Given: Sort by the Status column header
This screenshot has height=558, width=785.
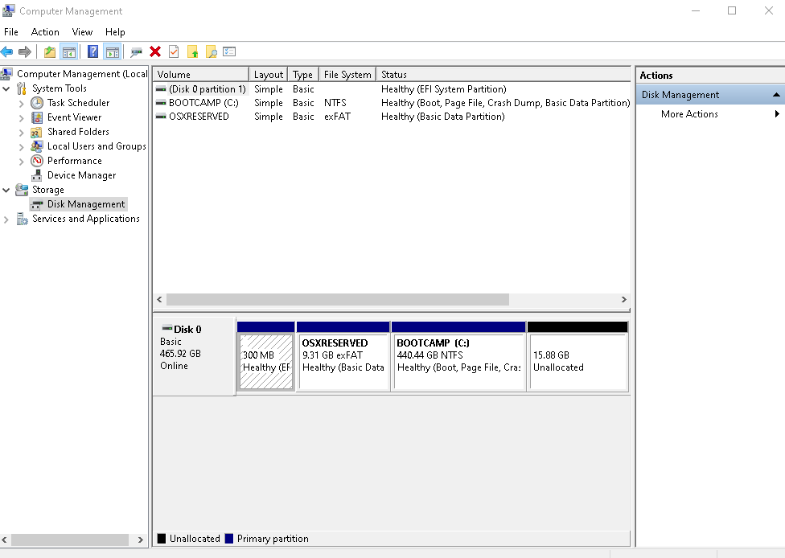Looking at the screenshot, I should click(503, 75).
